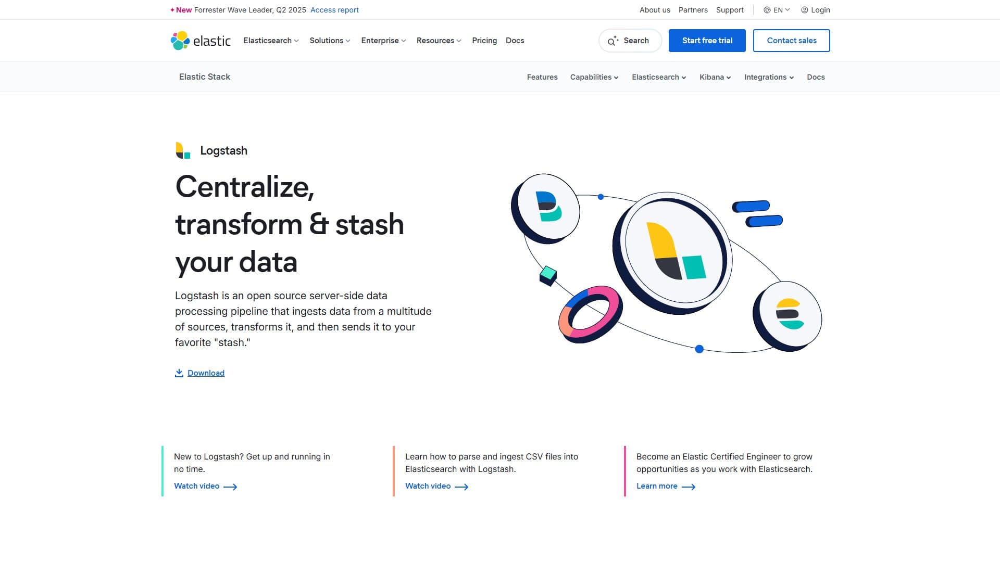Click the arrow after the first Watch video link

[230, 487]
